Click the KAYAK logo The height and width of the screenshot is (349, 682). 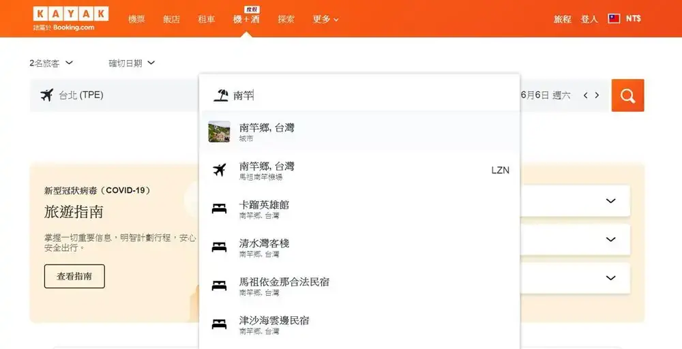(x=70, y=14)
